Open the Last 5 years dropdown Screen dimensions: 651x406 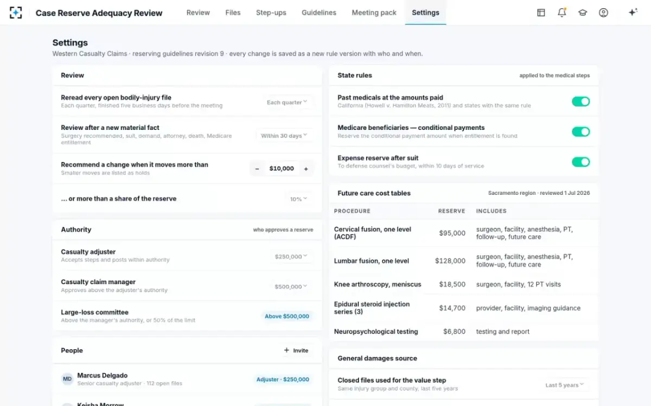(564, 385)
